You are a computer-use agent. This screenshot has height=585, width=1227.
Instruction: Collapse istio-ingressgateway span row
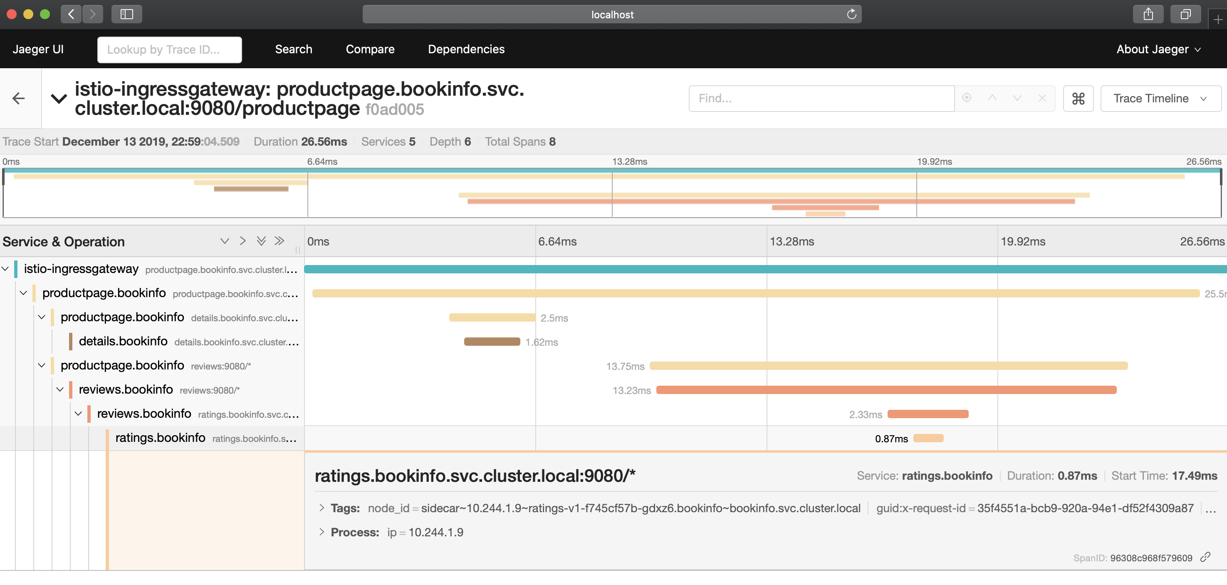point(5,269)
